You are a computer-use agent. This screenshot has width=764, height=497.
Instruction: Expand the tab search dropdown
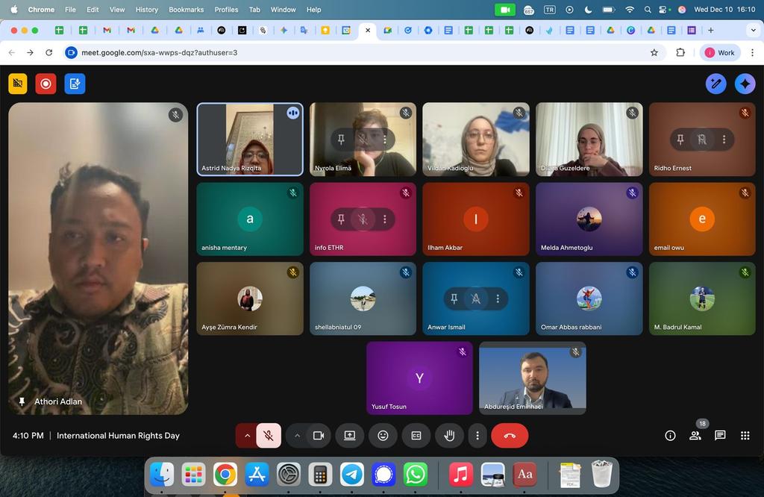pos(753,30)
